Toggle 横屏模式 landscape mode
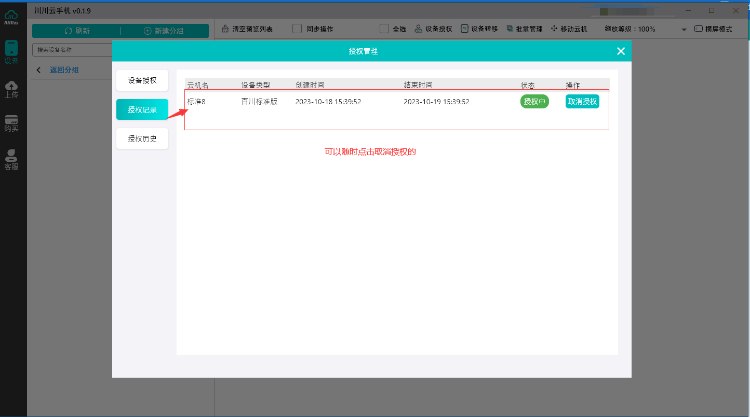 [x=698, y=29]
